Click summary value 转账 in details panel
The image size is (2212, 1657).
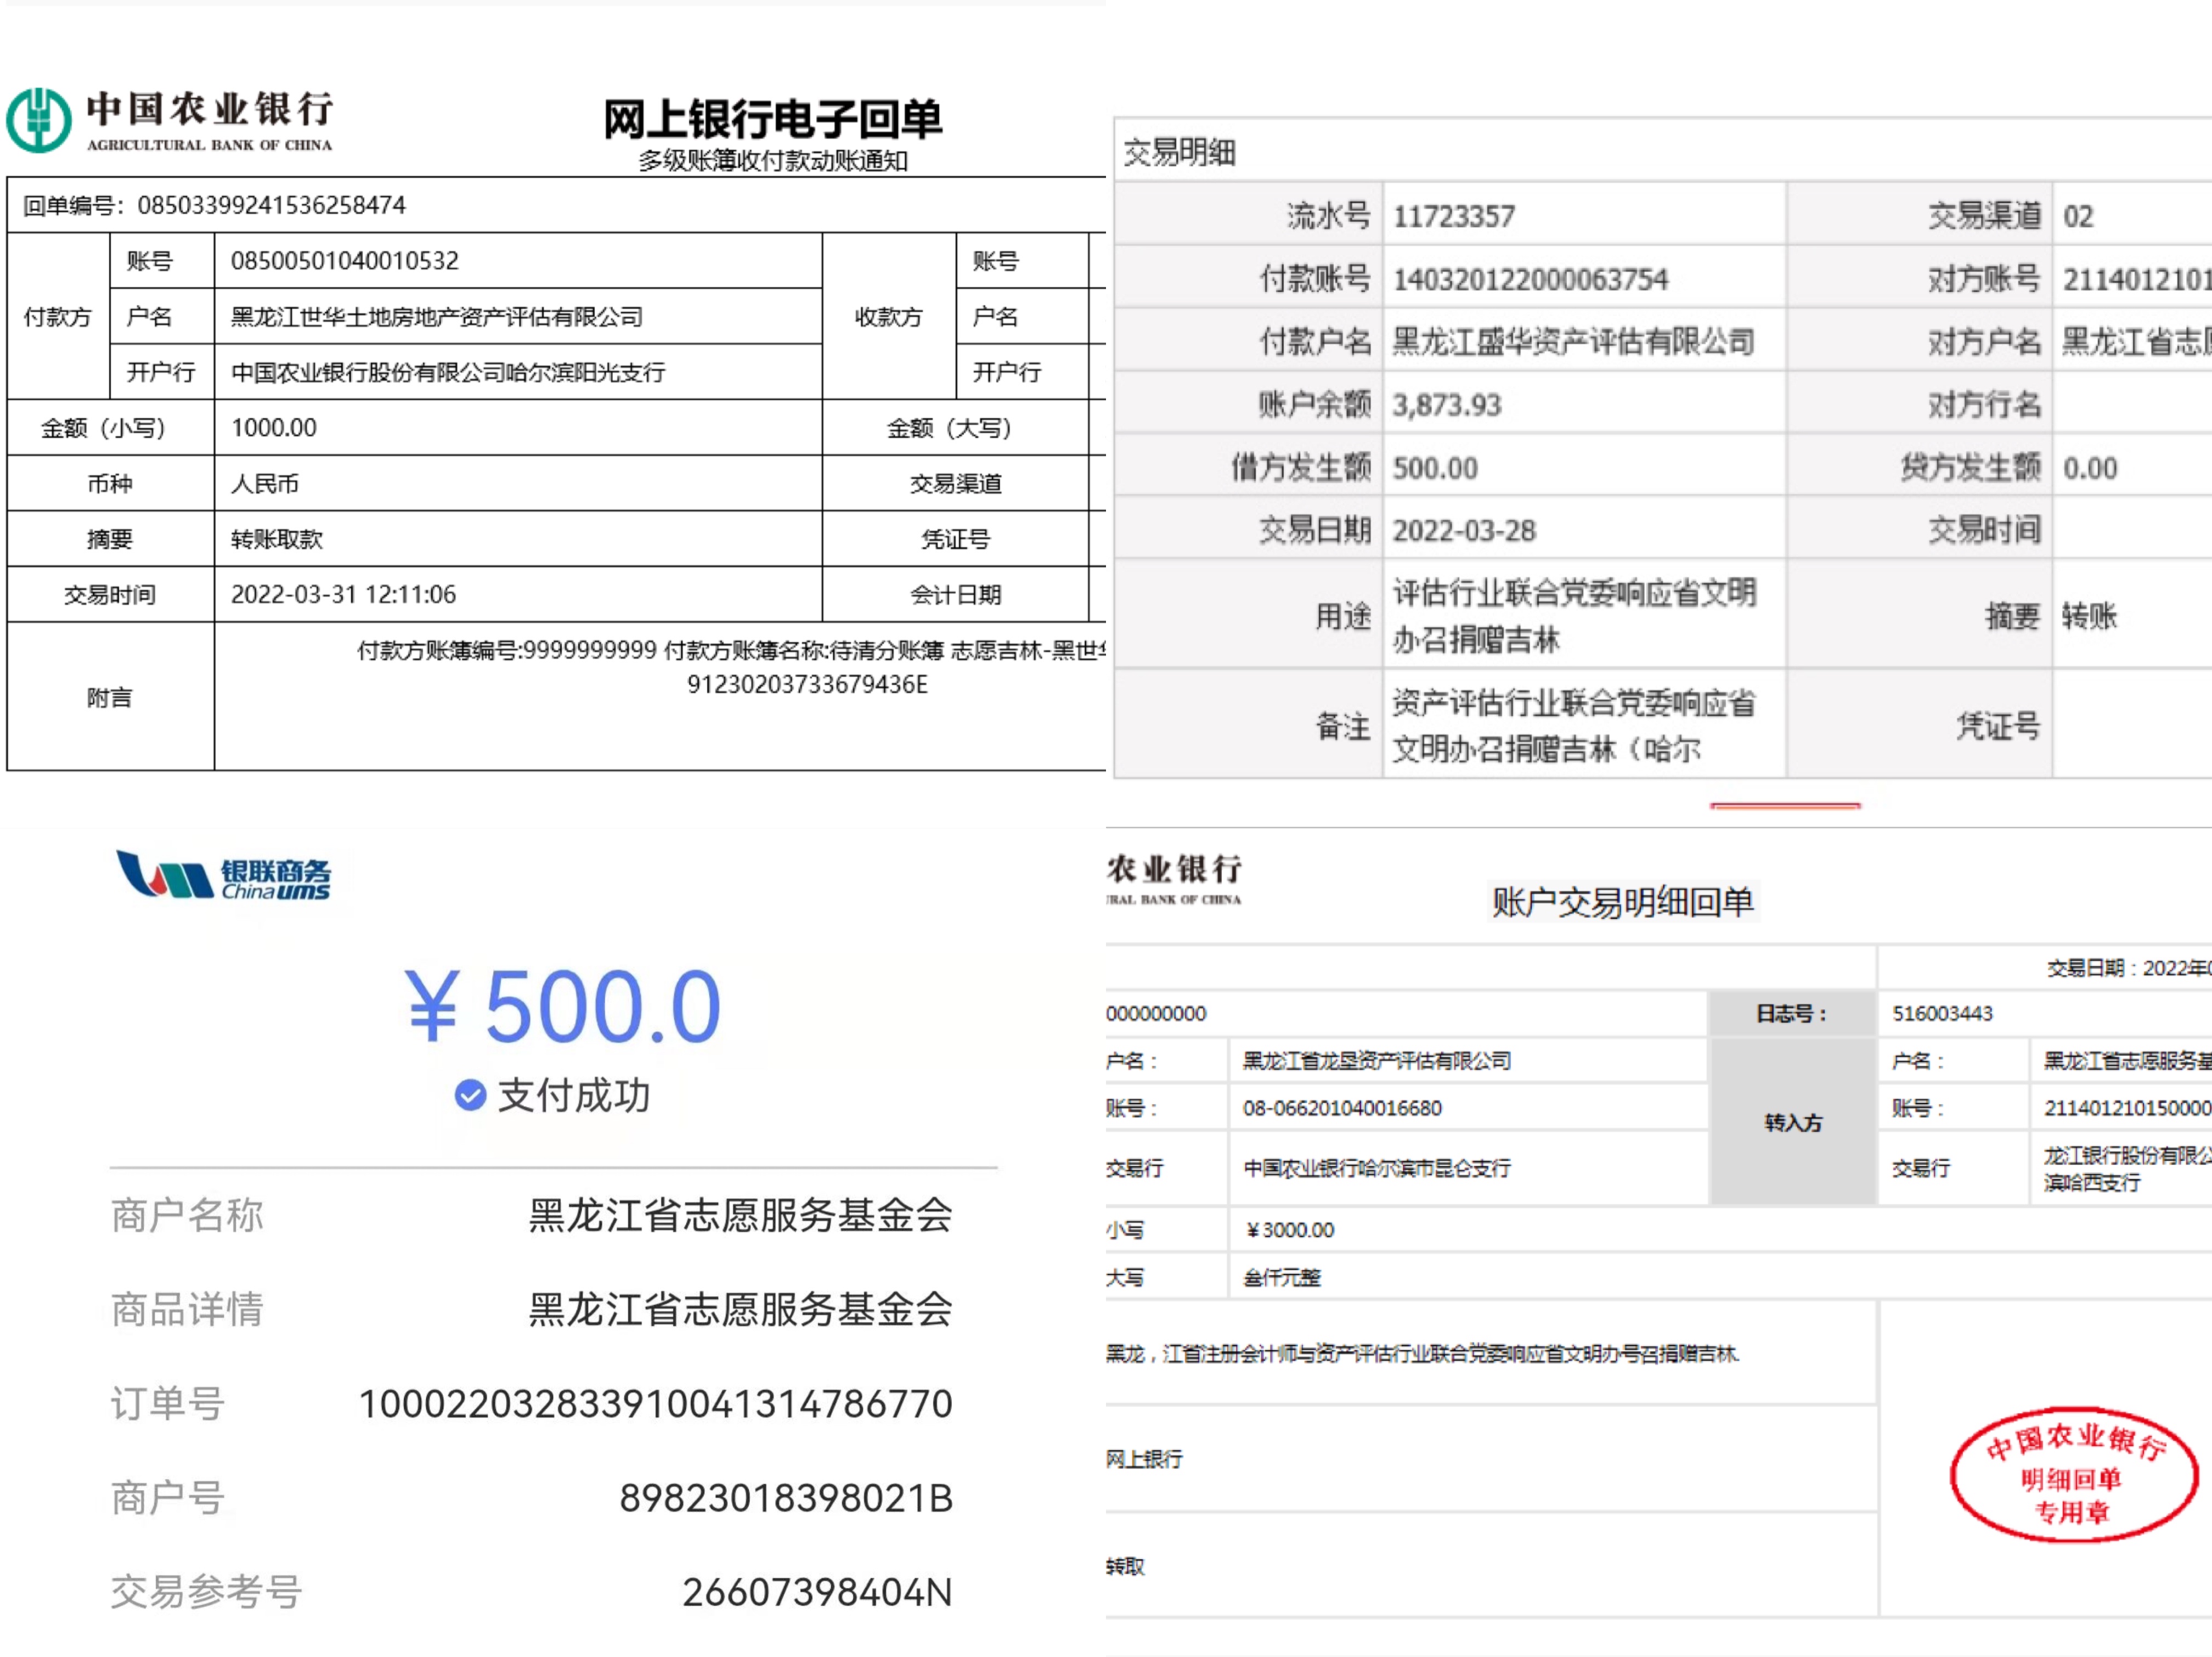2090,615
